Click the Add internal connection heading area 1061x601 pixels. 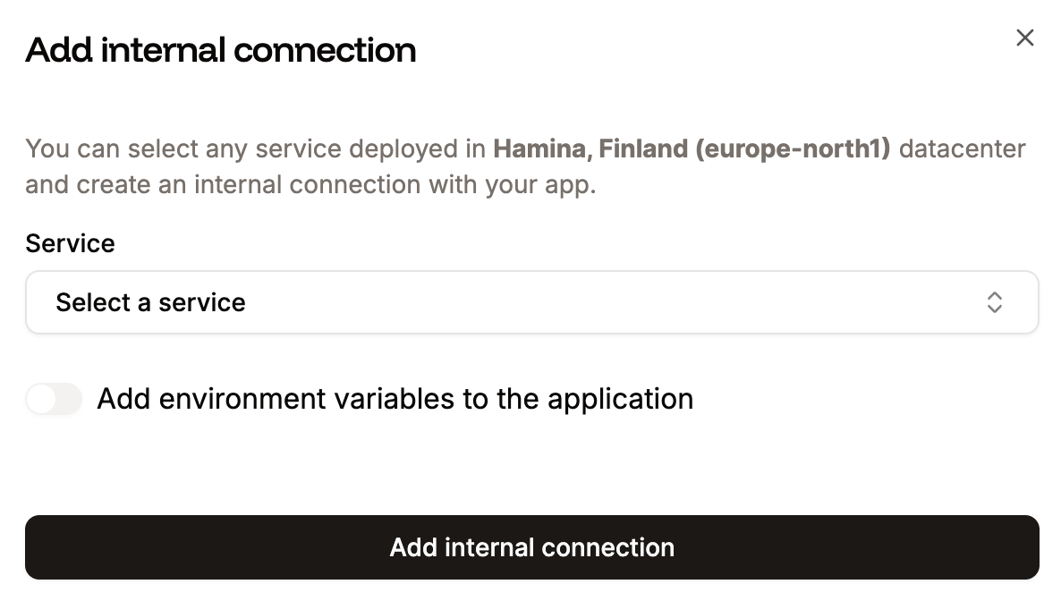coord(220,50)
